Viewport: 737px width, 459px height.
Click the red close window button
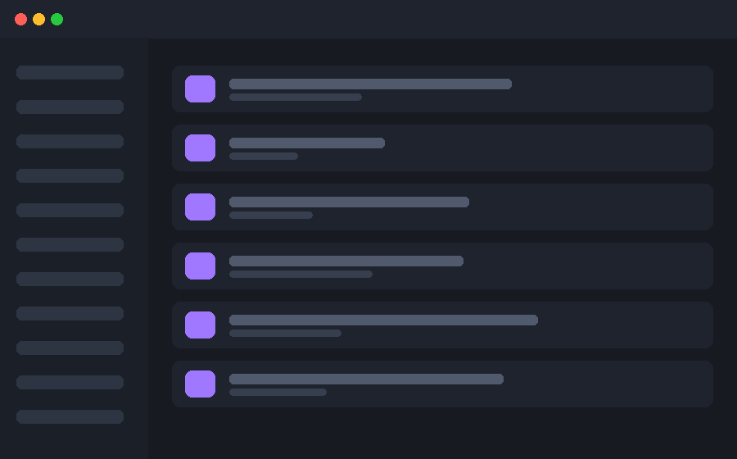click(20, 20)
